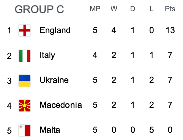Select the Ukraine team name
This screenshot has height=140, width=183.
(x=54, y=80)
